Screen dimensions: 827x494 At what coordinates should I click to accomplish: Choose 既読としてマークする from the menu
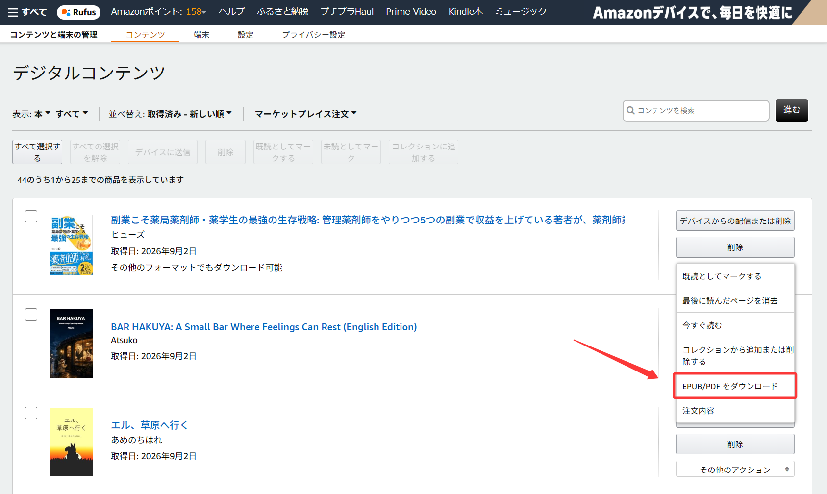[735, 276]
